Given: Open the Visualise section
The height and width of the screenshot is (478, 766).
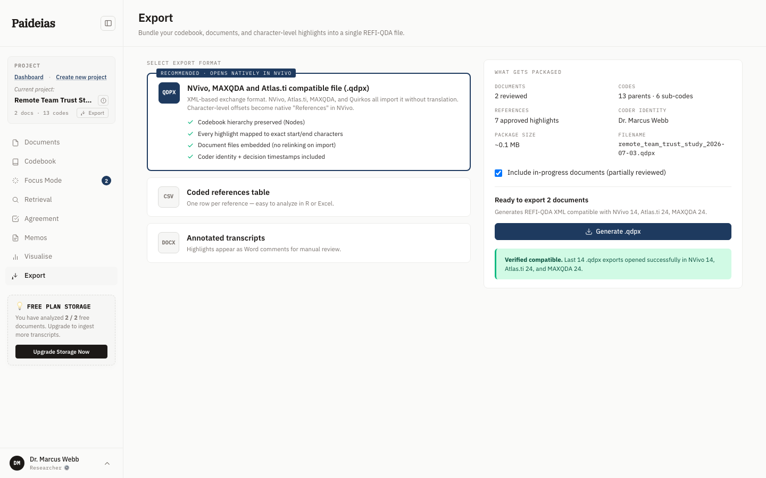Looking at the screenshot, I should (61, 257).
